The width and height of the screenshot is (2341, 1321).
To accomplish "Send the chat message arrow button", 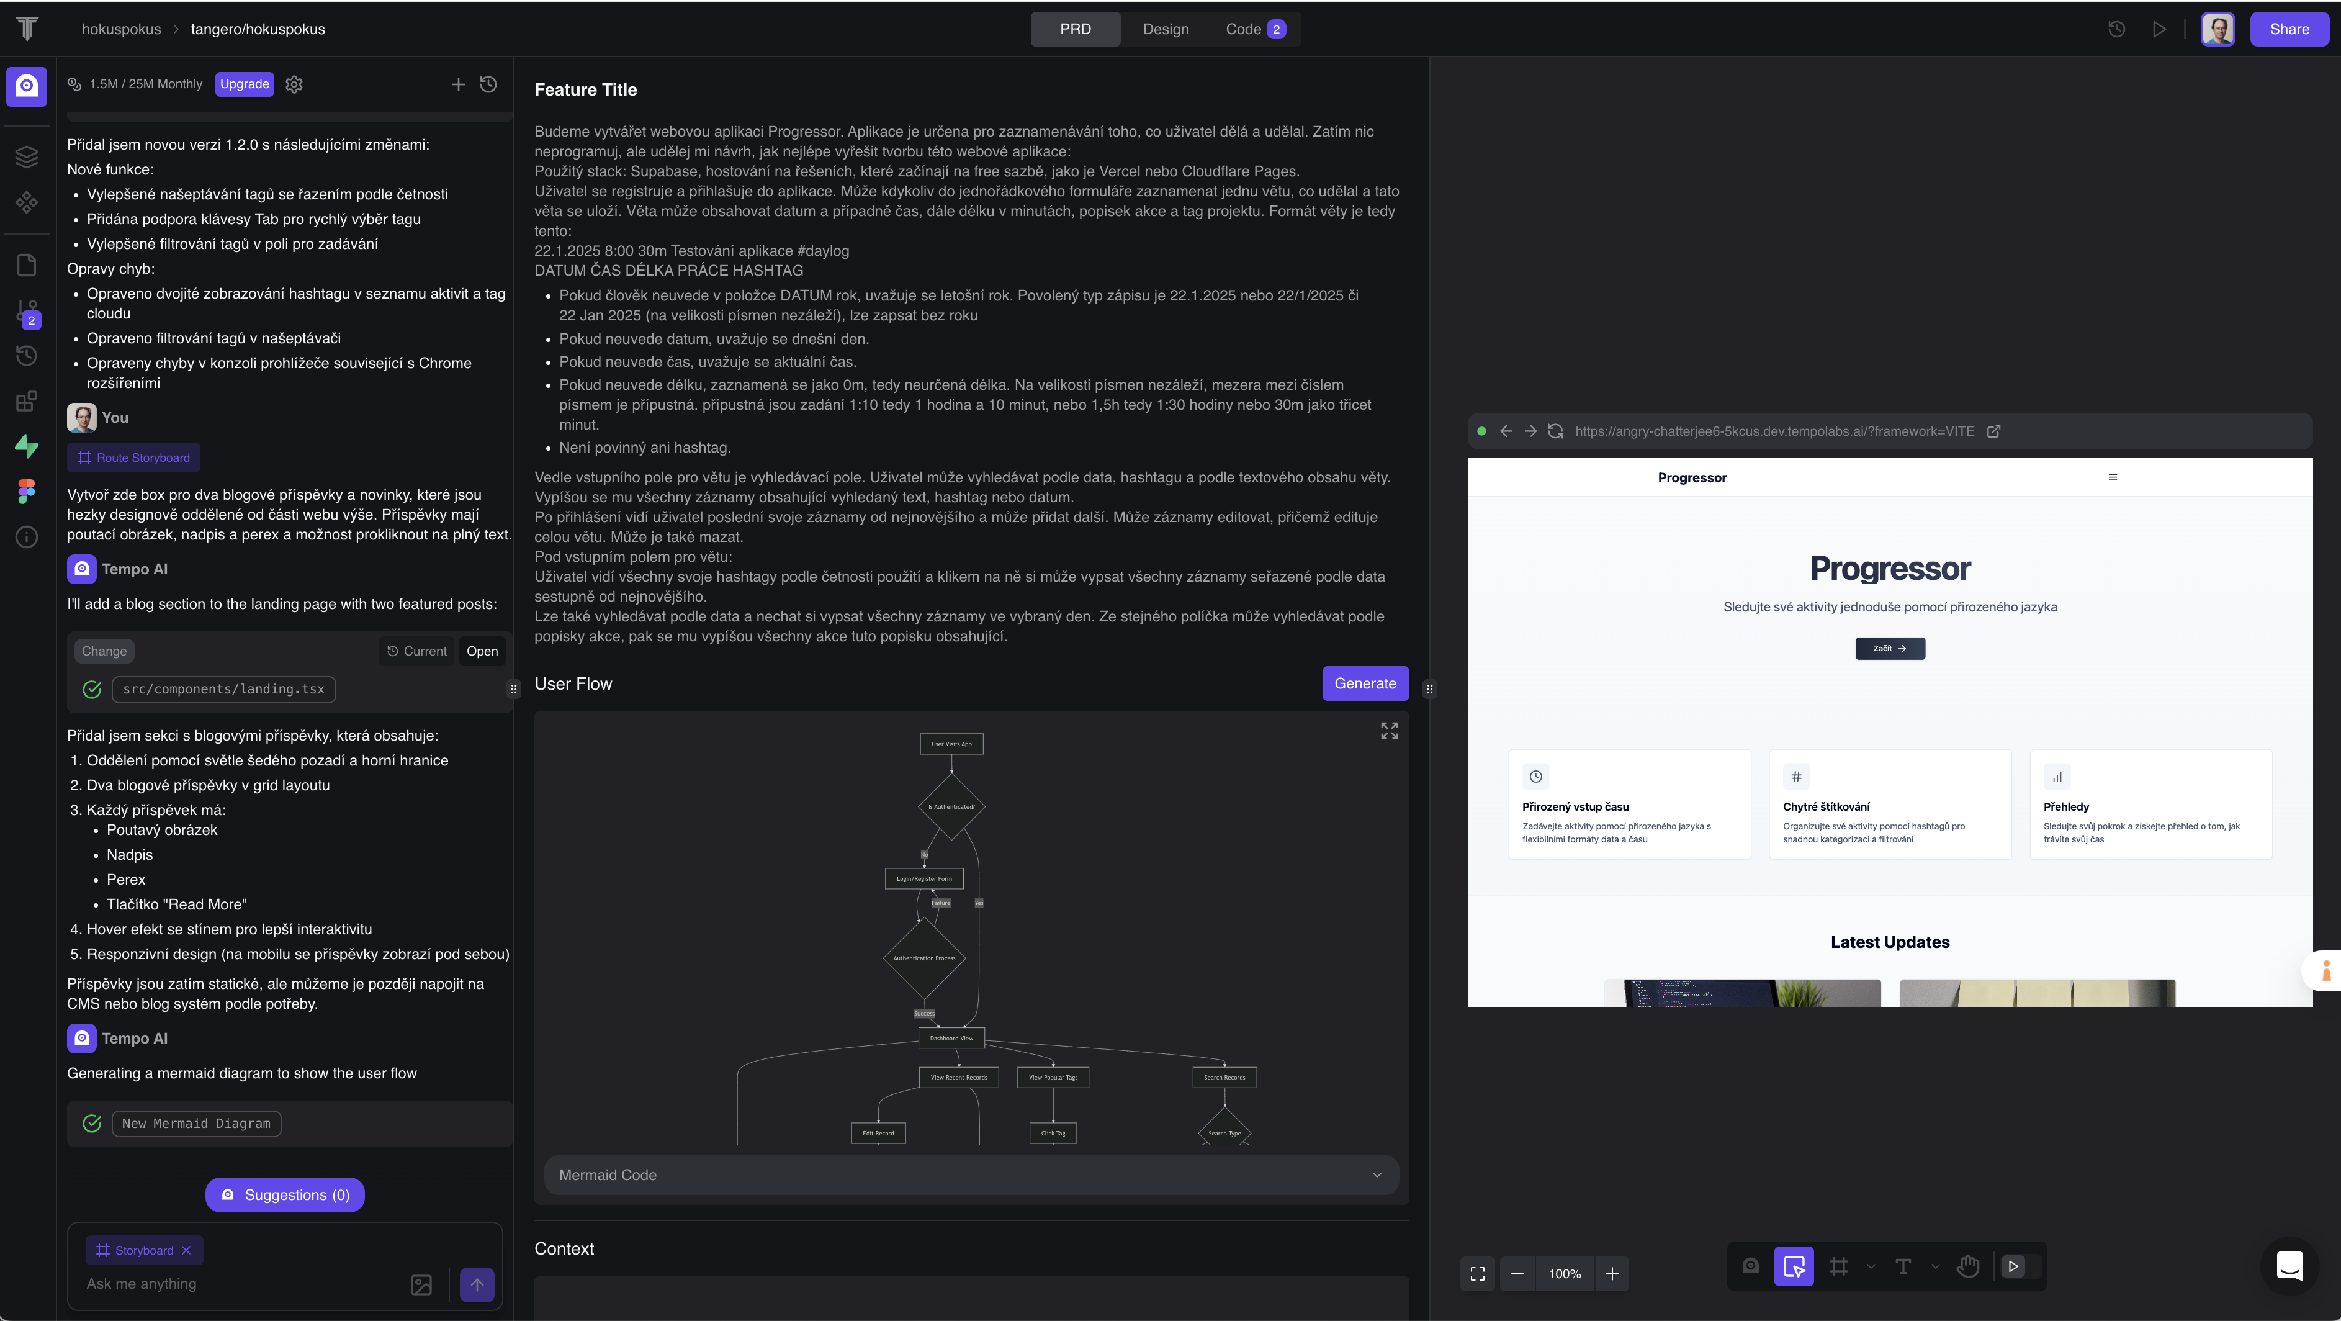I will pyautogui.click(x=477, y=1284).
